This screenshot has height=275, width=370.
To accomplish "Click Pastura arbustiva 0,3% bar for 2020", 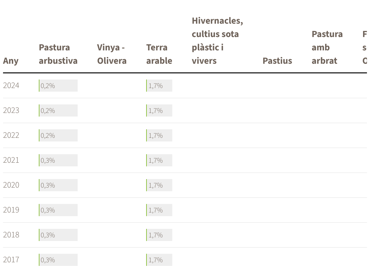I will click(x=58, y=185).
